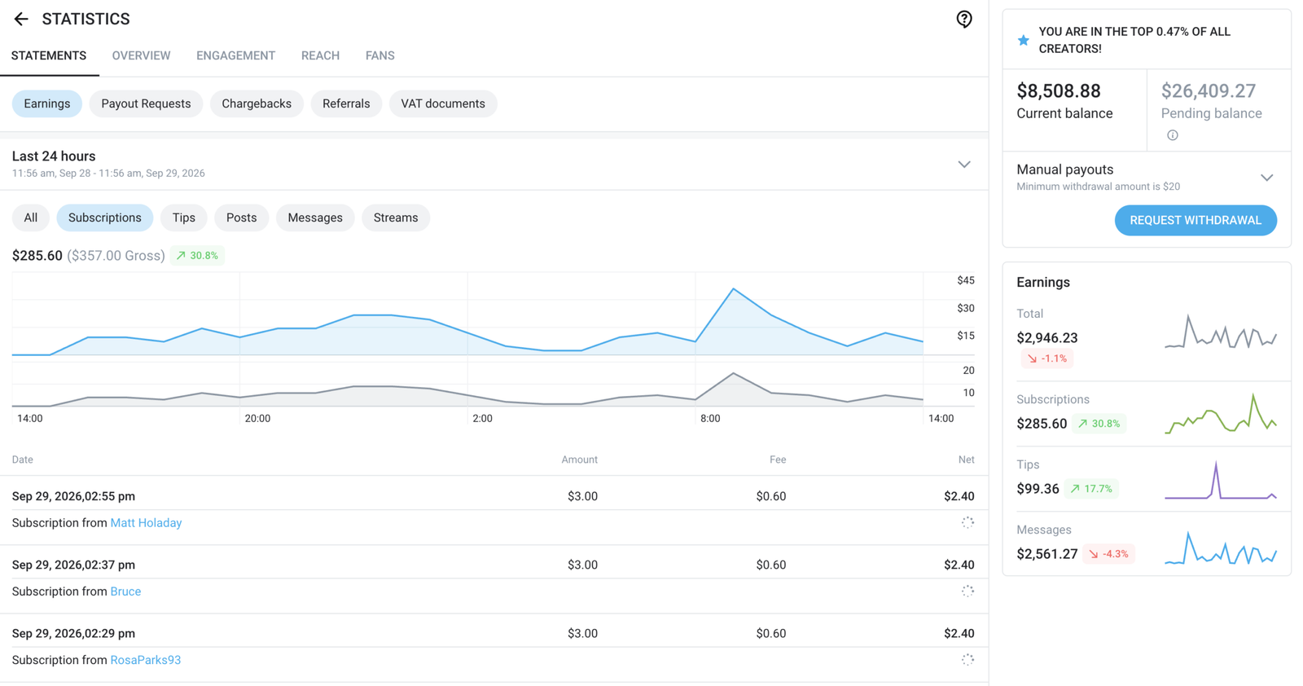1303x686 pixels.
Task: Click the Fee column header
Action: click(778, 460)
